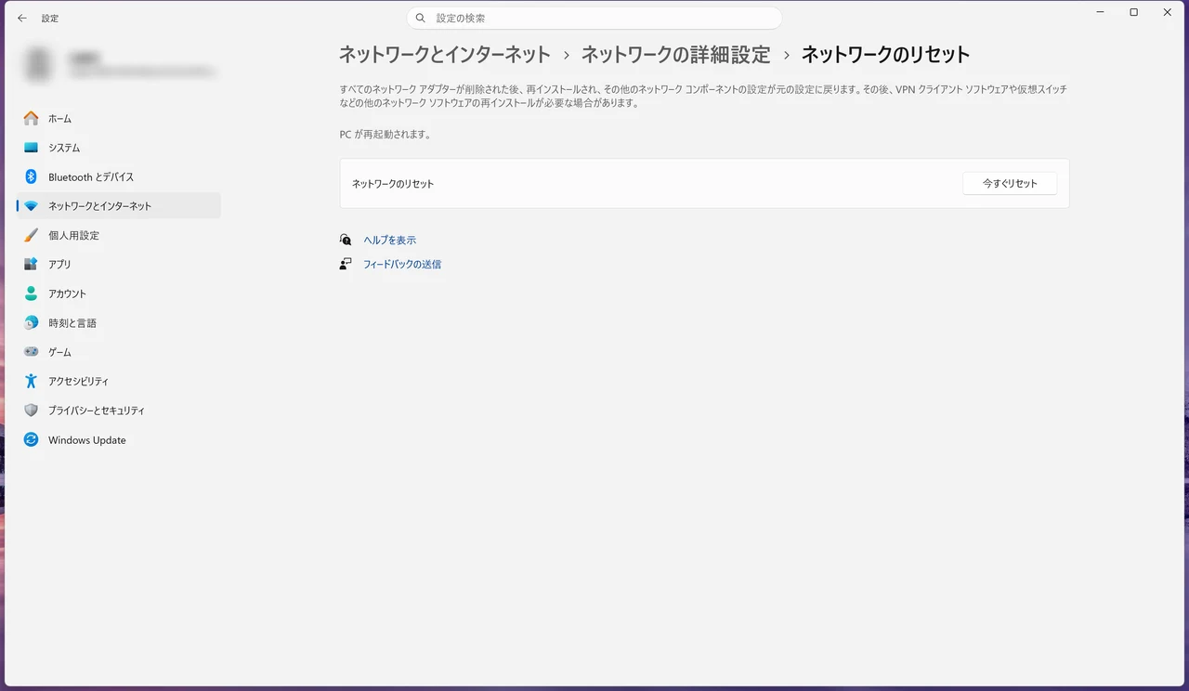Select the システム monitor icon
1189x691 pixels.
pyautogui.click(x=32, y=148)
